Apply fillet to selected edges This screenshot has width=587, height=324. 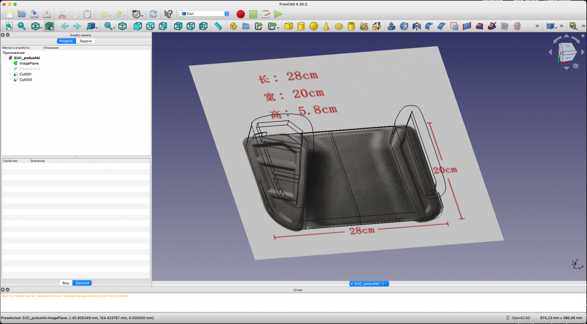click(429, 26)
